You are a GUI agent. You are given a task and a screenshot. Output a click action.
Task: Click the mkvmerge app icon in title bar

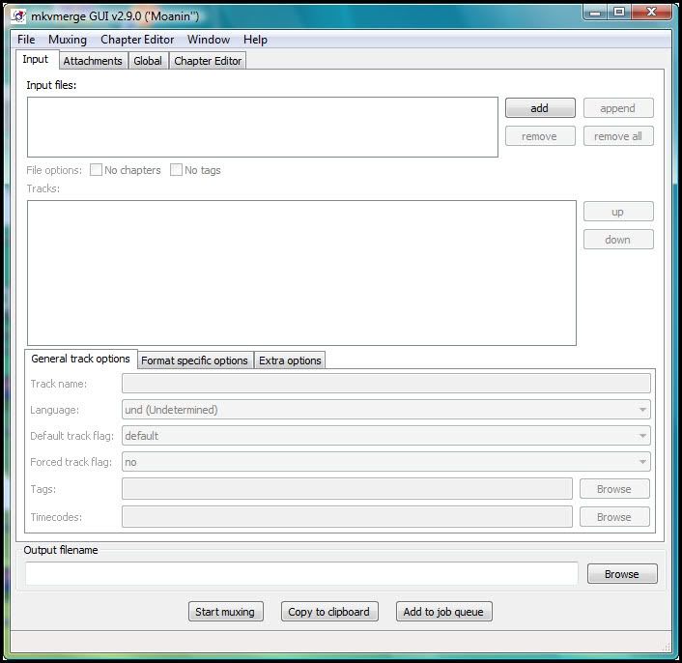tap(18, 16)
